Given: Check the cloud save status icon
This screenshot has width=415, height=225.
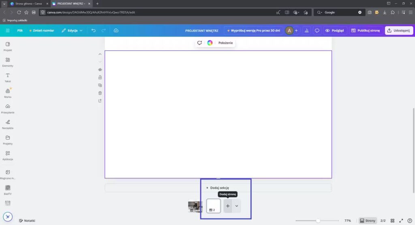Looking at the screenshot, I should [116, 30].
